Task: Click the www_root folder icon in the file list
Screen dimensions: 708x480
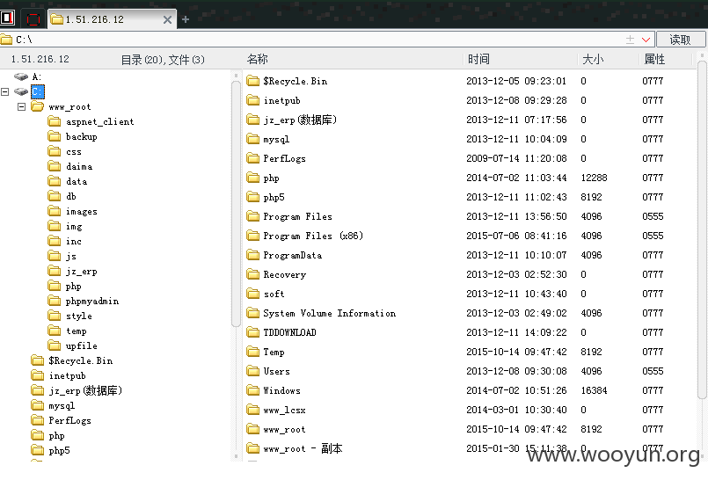Action: click(253, 429)
